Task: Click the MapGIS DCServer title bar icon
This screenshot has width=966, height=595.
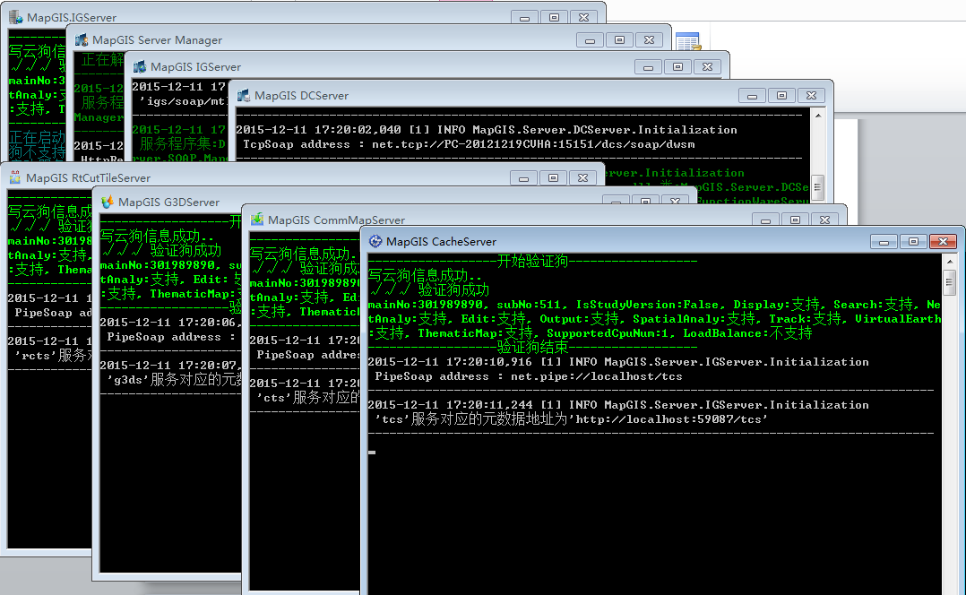Action: click(244, 96)
